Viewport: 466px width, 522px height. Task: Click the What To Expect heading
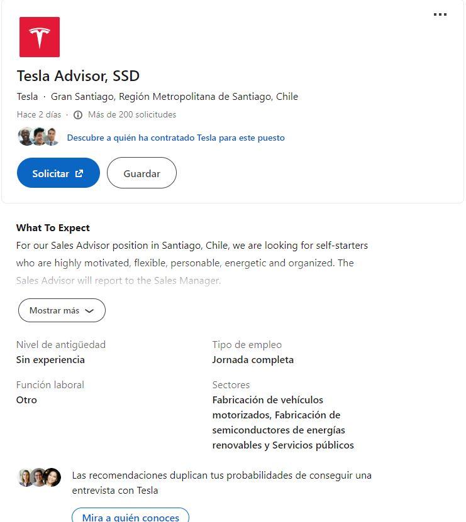(53, 228)
